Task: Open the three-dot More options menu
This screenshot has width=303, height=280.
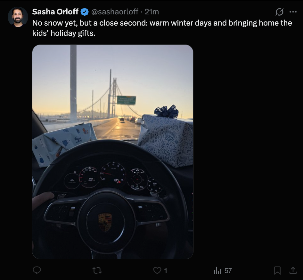Action: click(x=293, y=12)
